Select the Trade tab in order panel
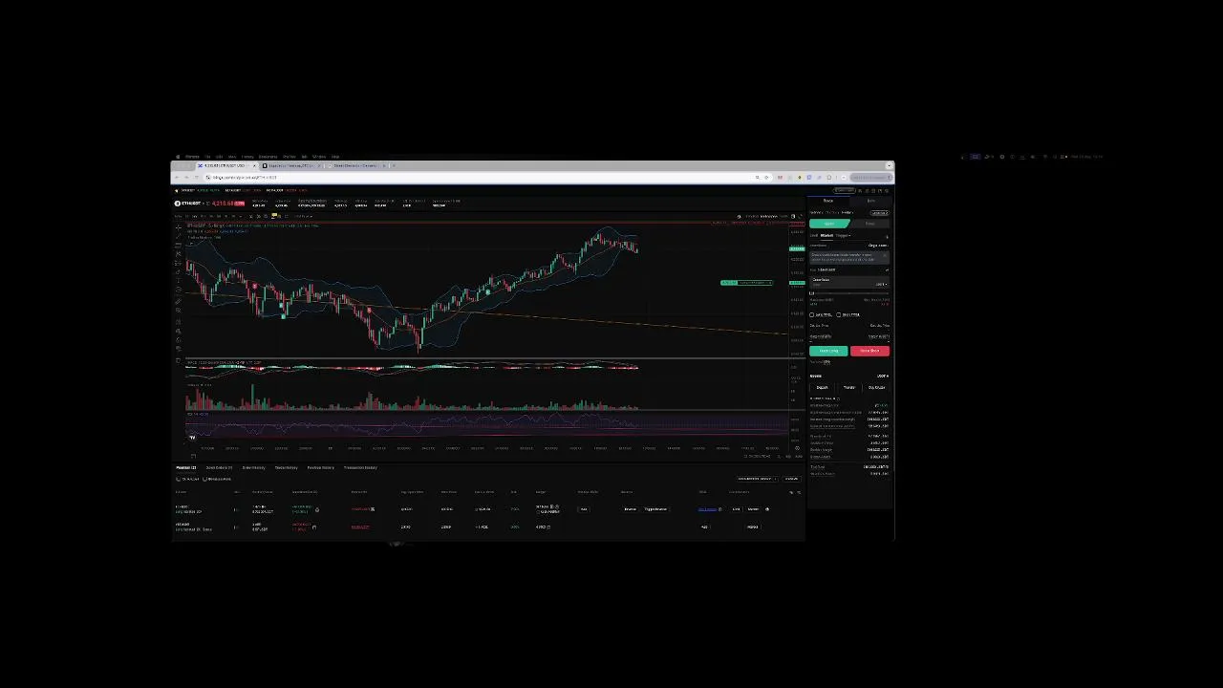Image resolution: width=1223 pixels, height=688 pixels. pos(828,201)
